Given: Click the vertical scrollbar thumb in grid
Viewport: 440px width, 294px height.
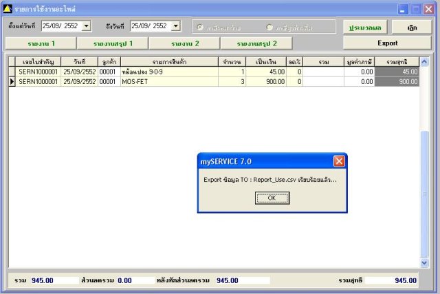Looking at the screenshot, I should click(x=424, y=194).
